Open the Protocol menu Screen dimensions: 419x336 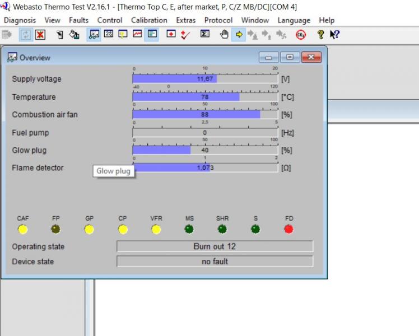pos(218,20)
